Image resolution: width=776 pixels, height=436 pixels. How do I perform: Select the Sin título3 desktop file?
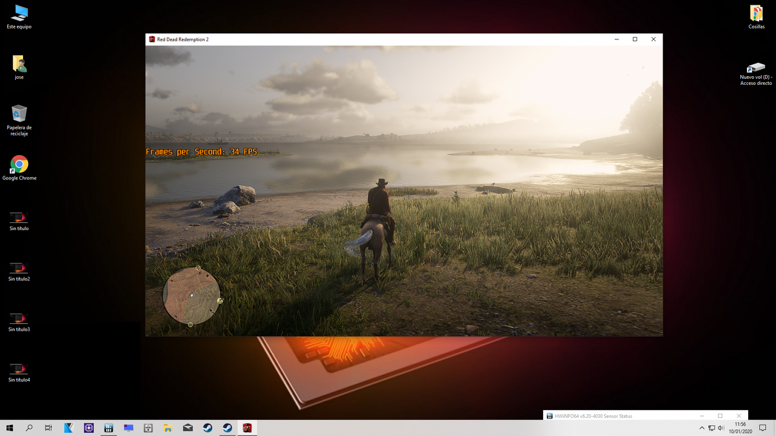[19, 322]
